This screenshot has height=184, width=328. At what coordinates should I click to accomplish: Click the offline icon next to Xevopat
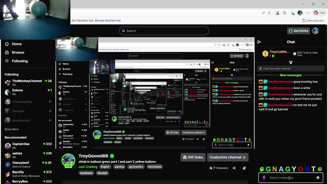[50, 111]
